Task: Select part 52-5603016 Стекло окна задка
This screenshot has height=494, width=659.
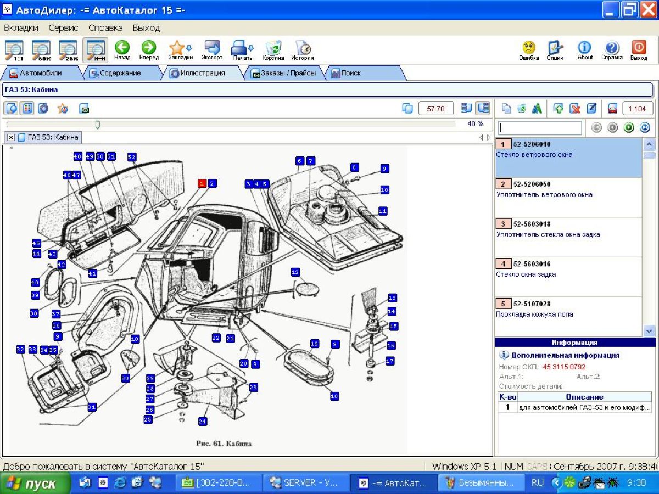Action: 568,277
